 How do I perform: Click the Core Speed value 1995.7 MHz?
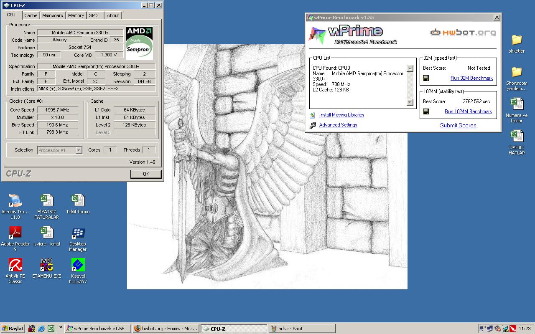coord(57,110)
